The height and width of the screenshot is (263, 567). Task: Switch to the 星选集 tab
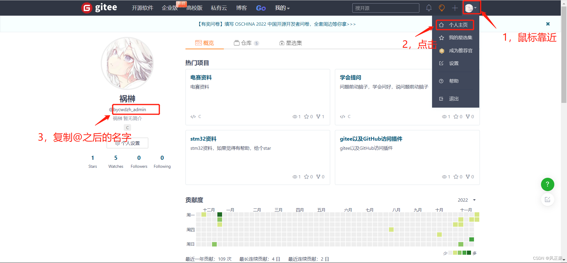pos(291,43)
